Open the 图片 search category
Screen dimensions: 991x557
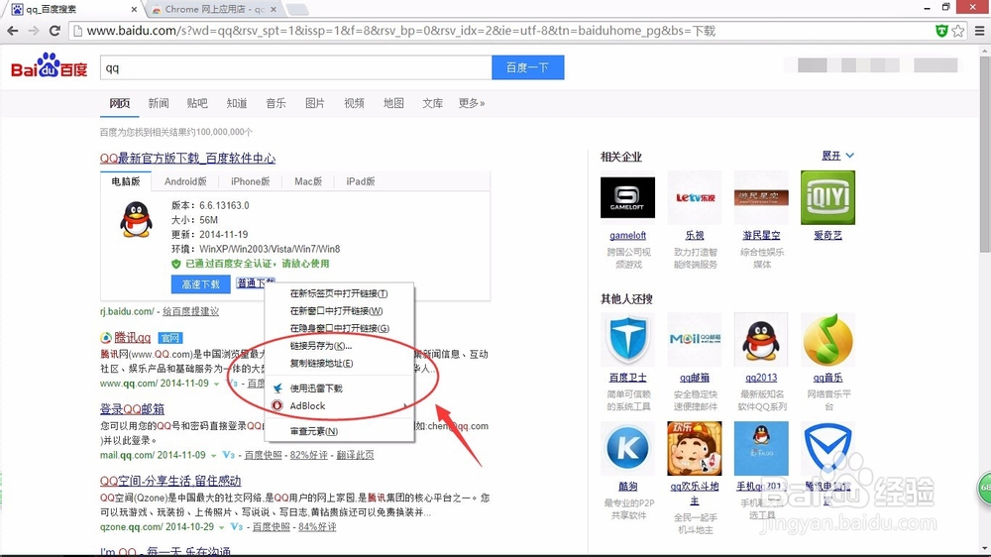[315, 103]
